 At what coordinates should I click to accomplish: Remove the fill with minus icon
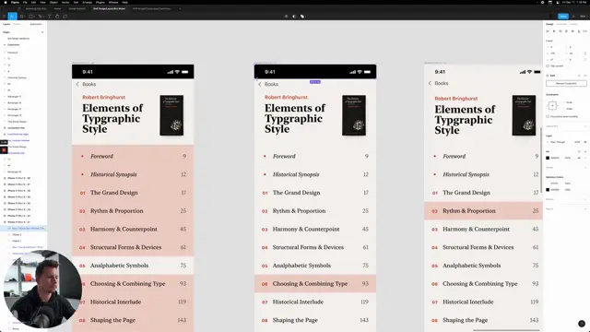585,158
